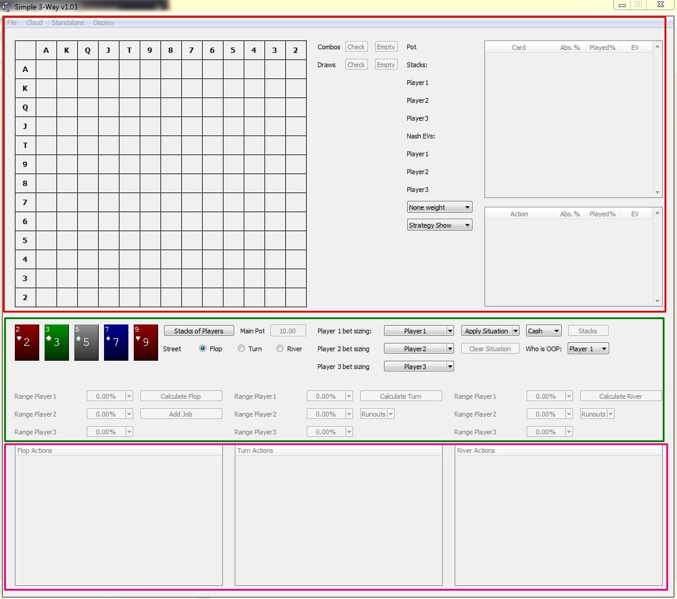Select the 9 of hearts board card

(145, 342)
